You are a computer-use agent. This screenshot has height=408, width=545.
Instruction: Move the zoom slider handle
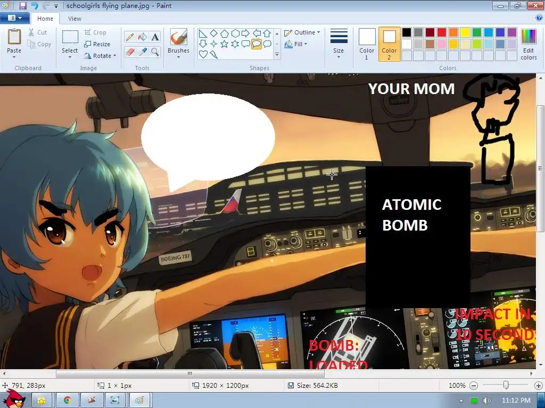click(506, 385)
